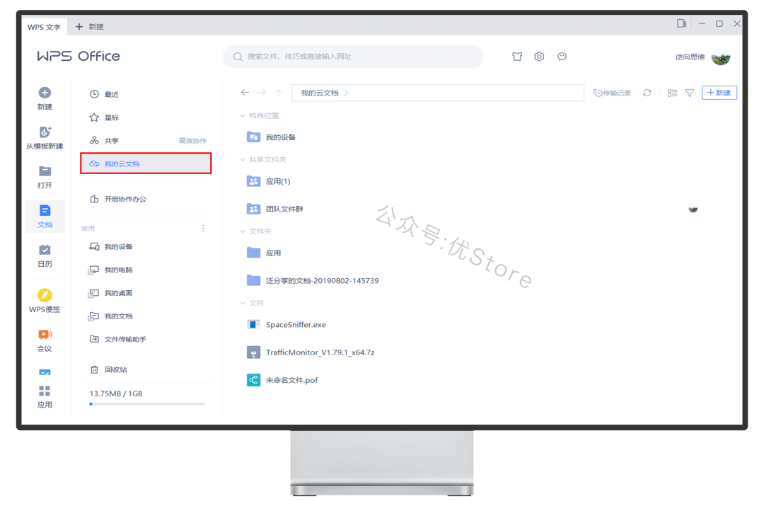Open the 会议 meeting icon
The height and width of the screenshot is (506, 764).
coord(45,335)
